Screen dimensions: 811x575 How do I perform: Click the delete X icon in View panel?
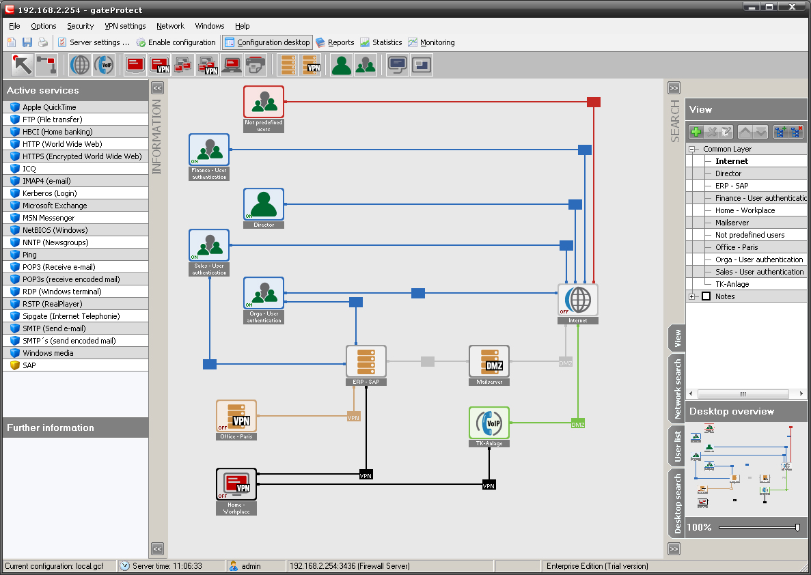tap(712, 132)
